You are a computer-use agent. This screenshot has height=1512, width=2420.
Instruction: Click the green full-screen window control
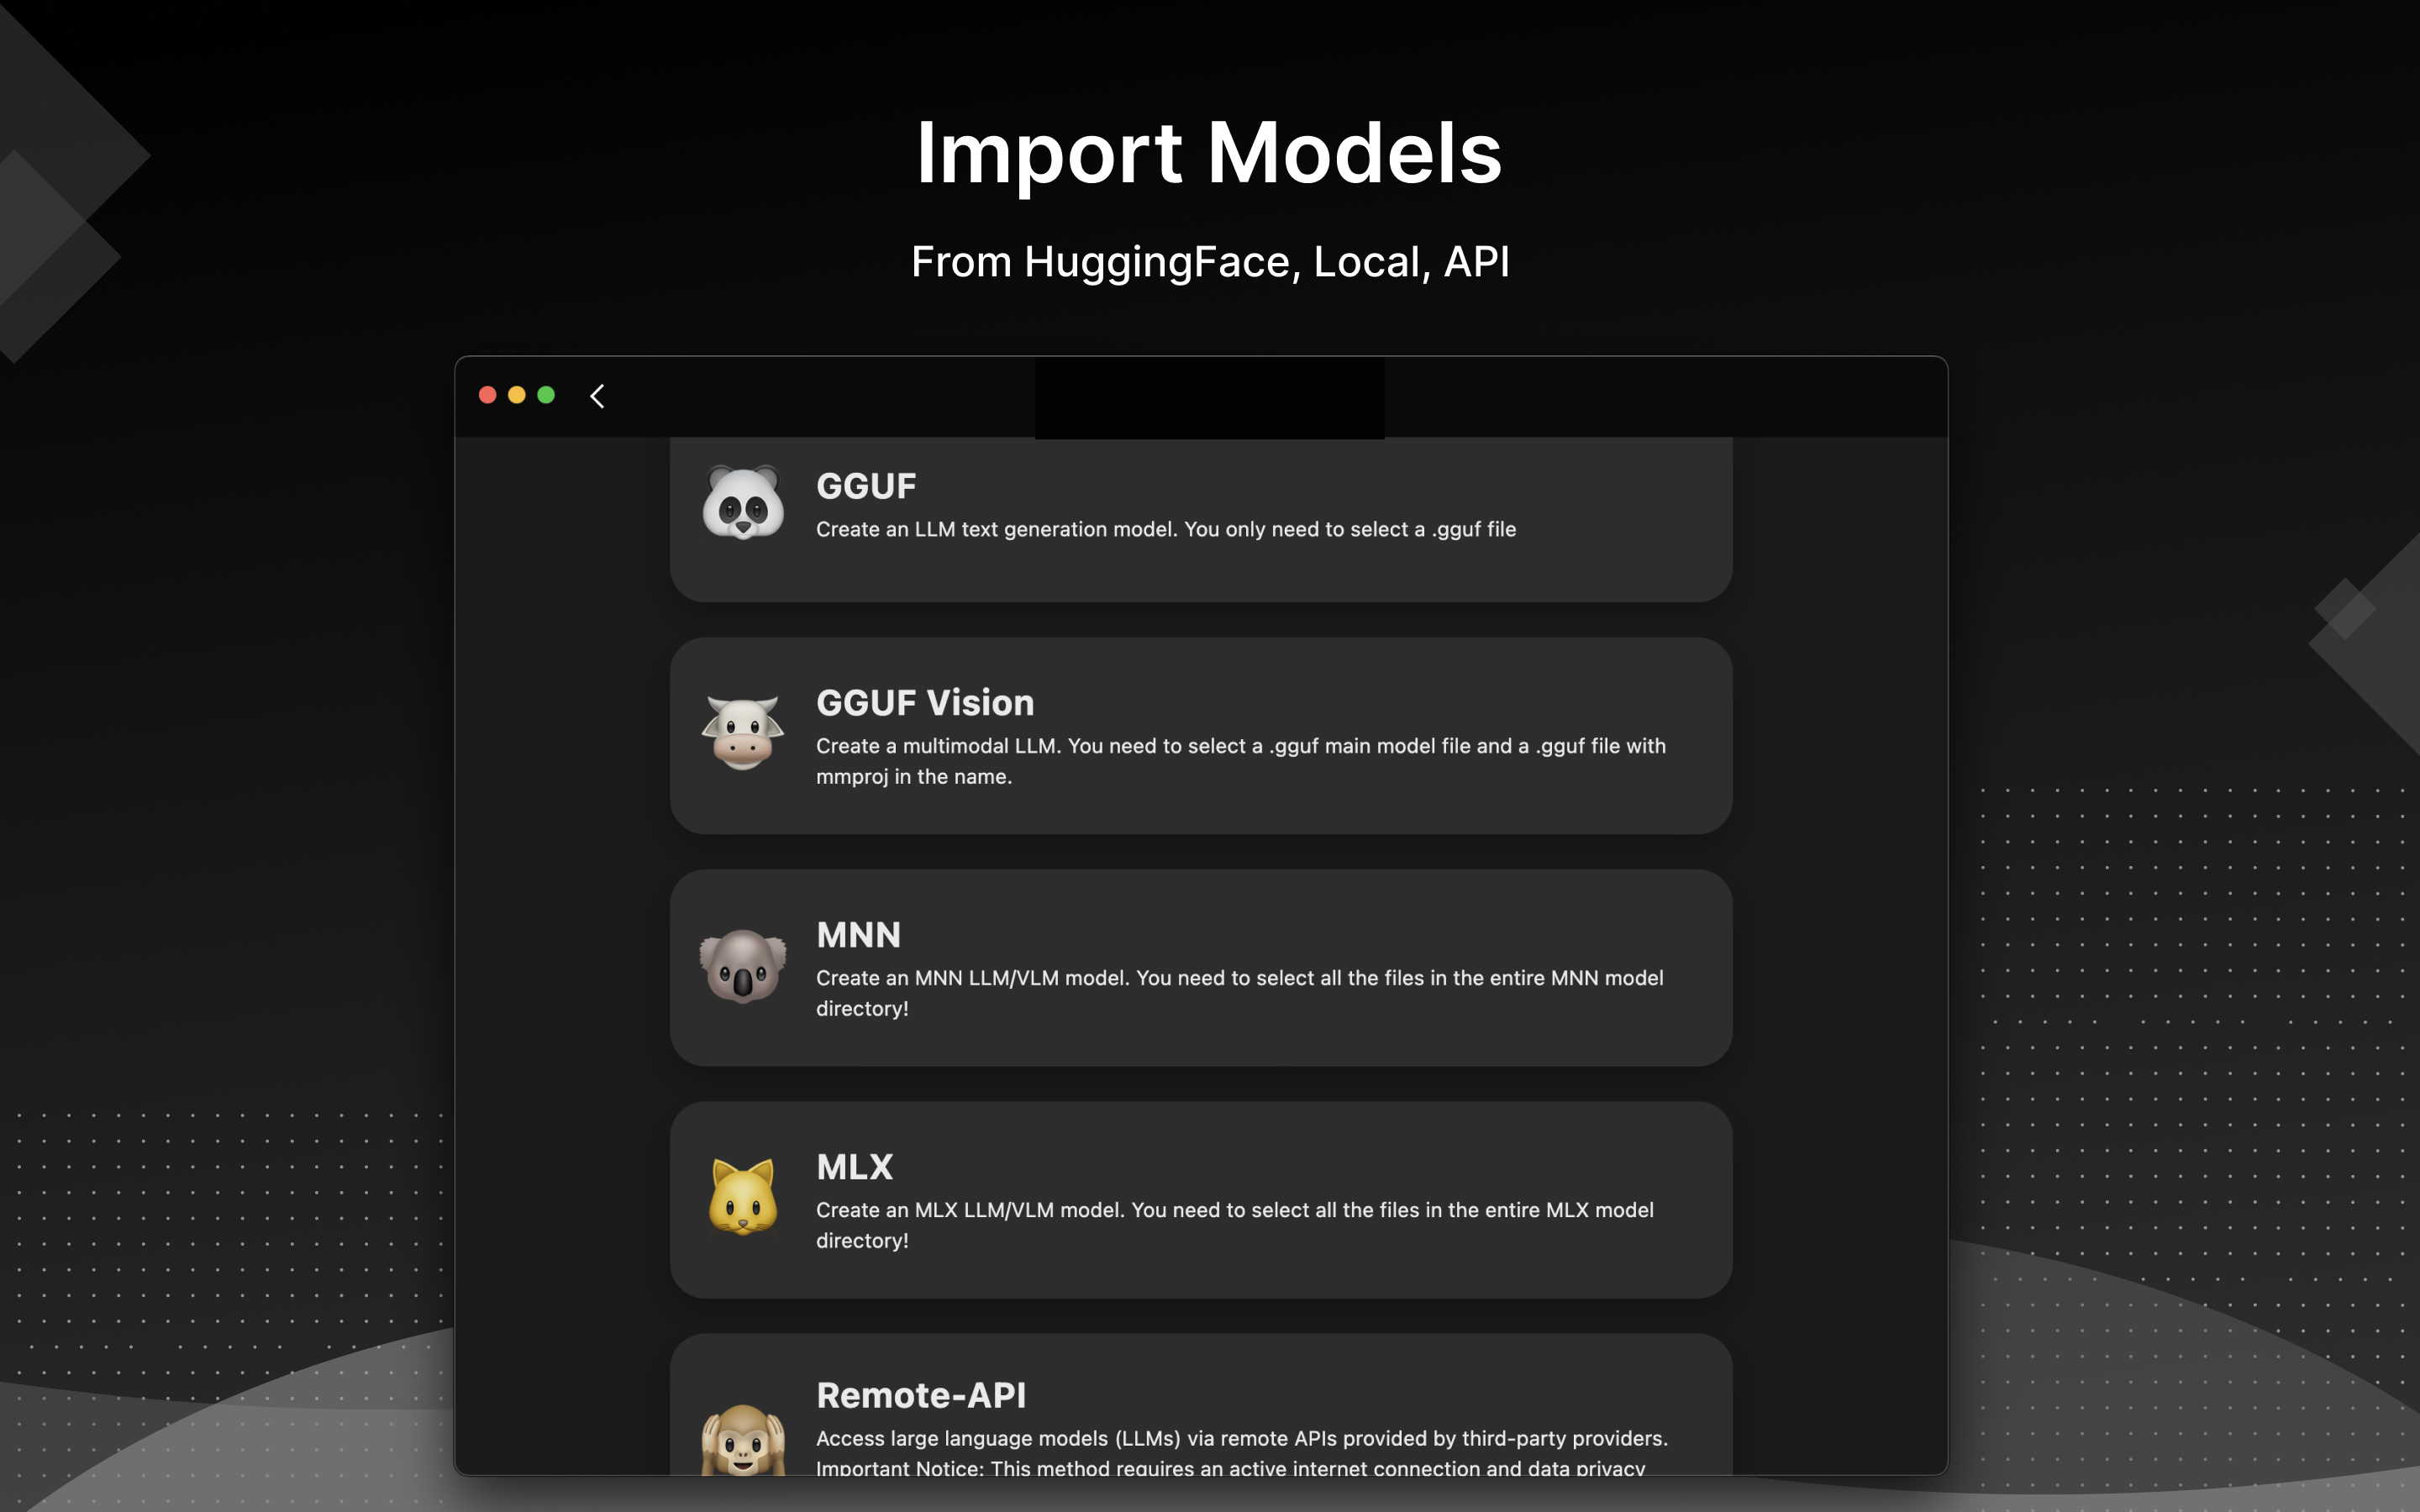[546, 395]
